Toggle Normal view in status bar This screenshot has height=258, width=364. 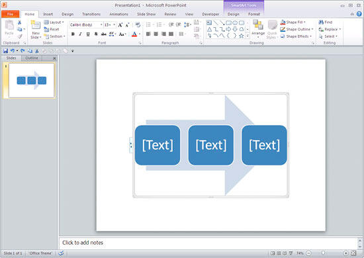[273, 253]
